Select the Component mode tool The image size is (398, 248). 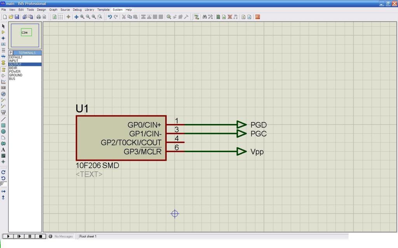(3, 32)
